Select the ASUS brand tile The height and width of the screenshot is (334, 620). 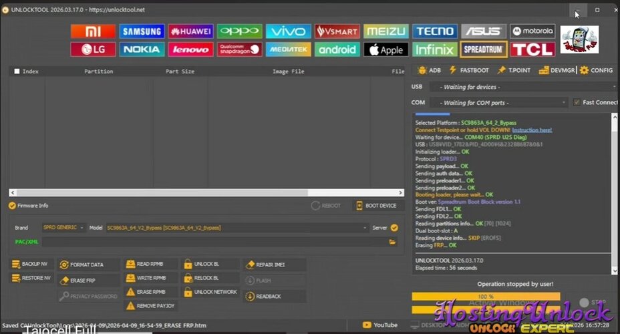[x=484, y=31]
